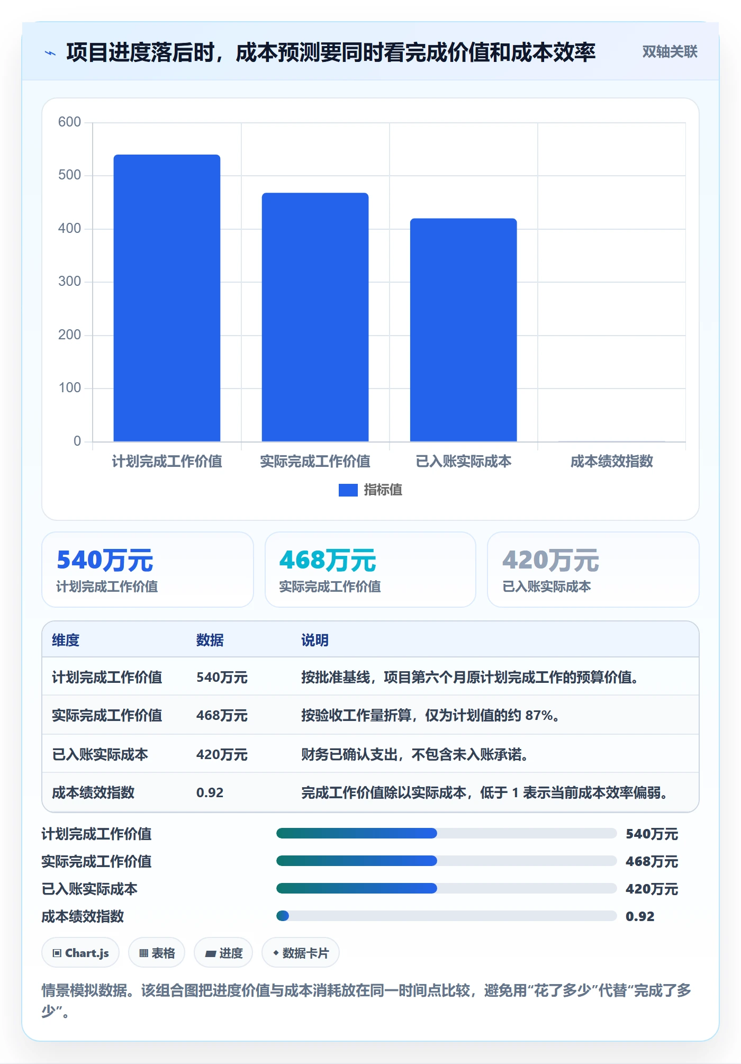Click the 说明 column header
Viewport: 741px width, 1064px height.
pos(315,640)
